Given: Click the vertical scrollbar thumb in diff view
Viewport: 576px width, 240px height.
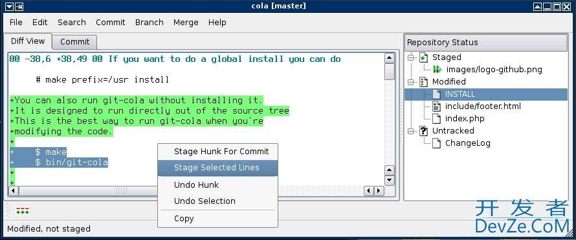Looking at the screenshot, I should click(390, 72).
